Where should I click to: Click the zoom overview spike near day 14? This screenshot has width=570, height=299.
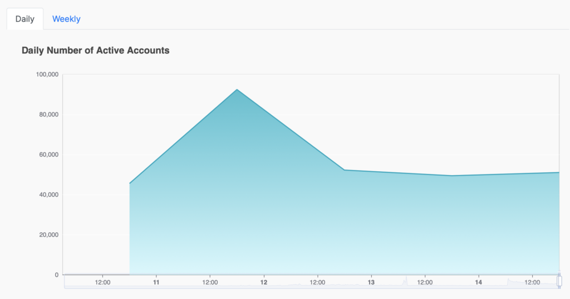pyautogui.click(x=509, y=281)
